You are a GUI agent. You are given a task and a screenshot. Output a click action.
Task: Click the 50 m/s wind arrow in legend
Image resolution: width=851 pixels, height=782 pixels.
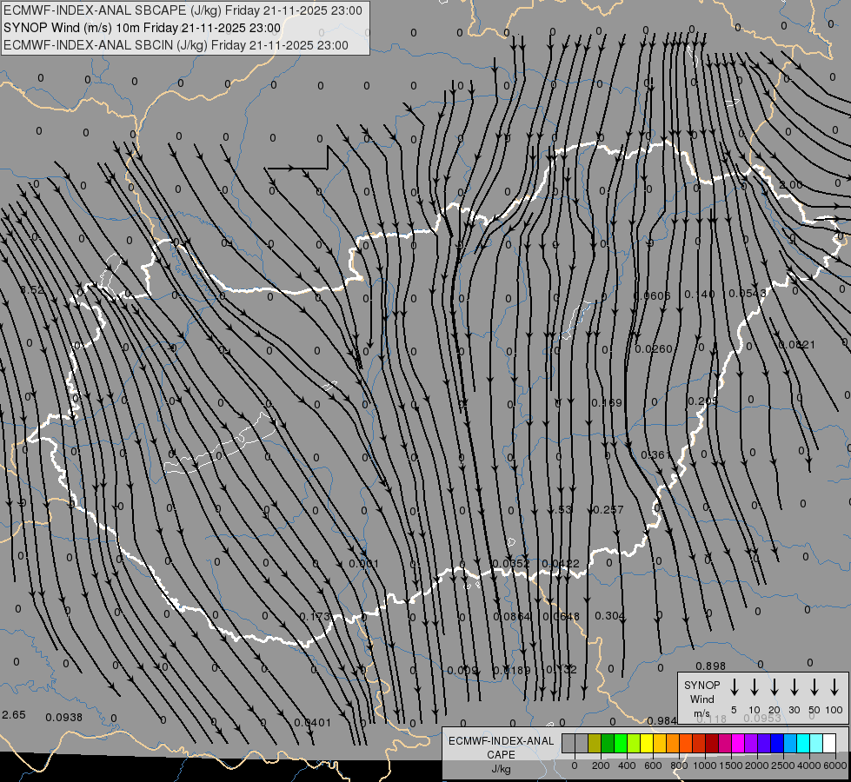tap(814, 687)
